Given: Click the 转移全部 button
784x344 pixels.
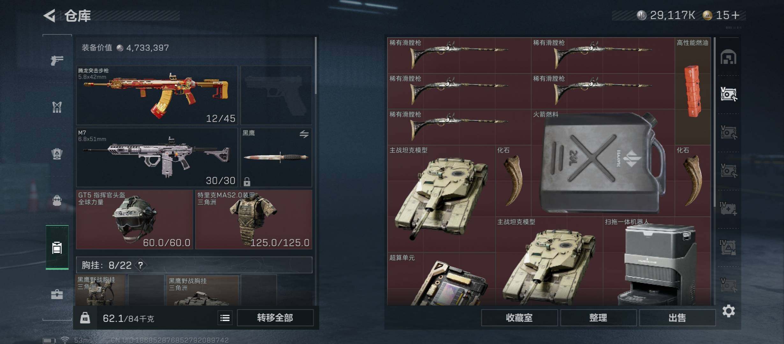Looking at the screenshot, I should 275,318.
